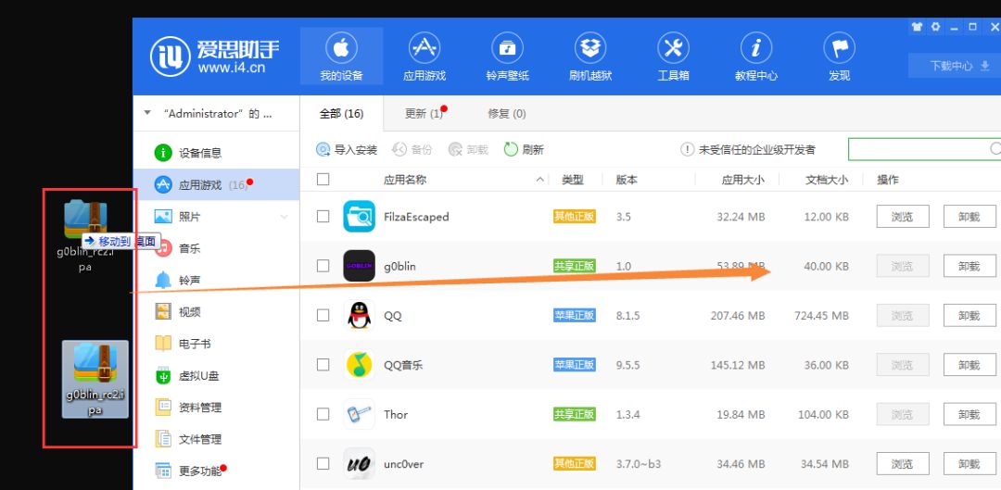Sort by 应用大小 column header
This screenshot has height=490, width=1001.
742,180
